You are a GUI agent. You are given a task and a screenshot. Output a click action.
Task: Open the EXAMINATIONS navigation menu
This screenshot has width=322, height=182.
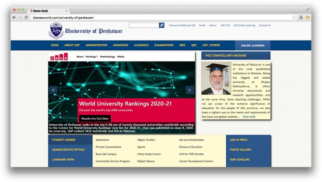tap(164, 45)
